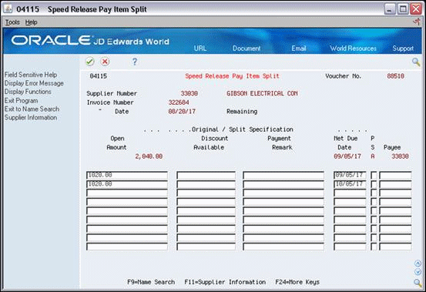Click the magnifier icon at bottom right
Screen dimensions: 426x292
click(x=418, y=282)
